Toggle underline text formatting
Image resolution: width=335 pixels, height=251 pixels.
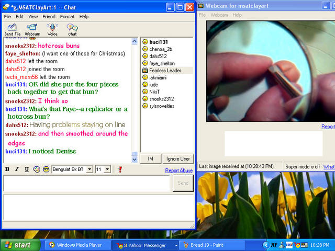[x=27, y=169]
